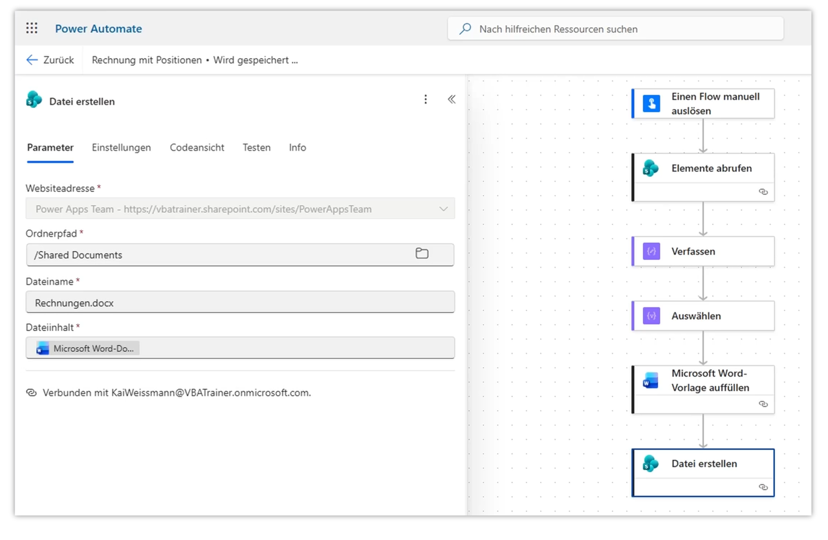Select the Auswählen node
Image resolution: width=828 pixels, height=540 pixels.
703,316
